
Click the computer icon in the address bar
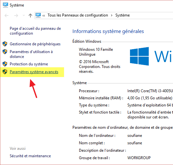pos(38,15)
